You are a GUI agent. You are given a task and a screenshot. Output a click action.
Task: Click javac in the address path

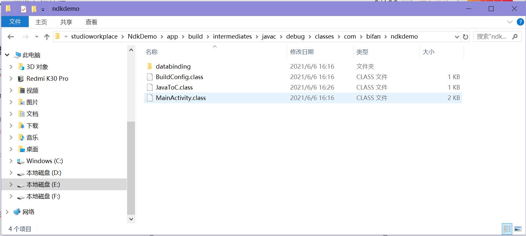[269, 37]
